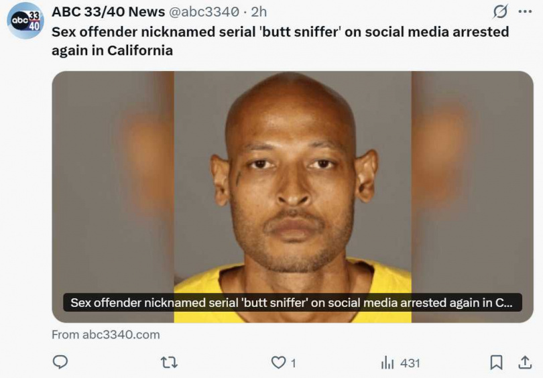Image resolution: width=543 pixels, height=378 pixels.
Task: Open the Grok explain-post icon
Action: pyautogui.click(x=500, y=11)
